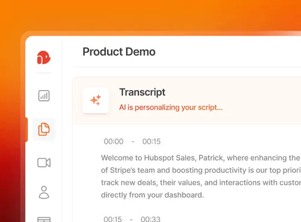This screenshot has width=301, height=222.
Task: Select the 00:15 end timestamp of first segment
Action: tap(151, 141)
